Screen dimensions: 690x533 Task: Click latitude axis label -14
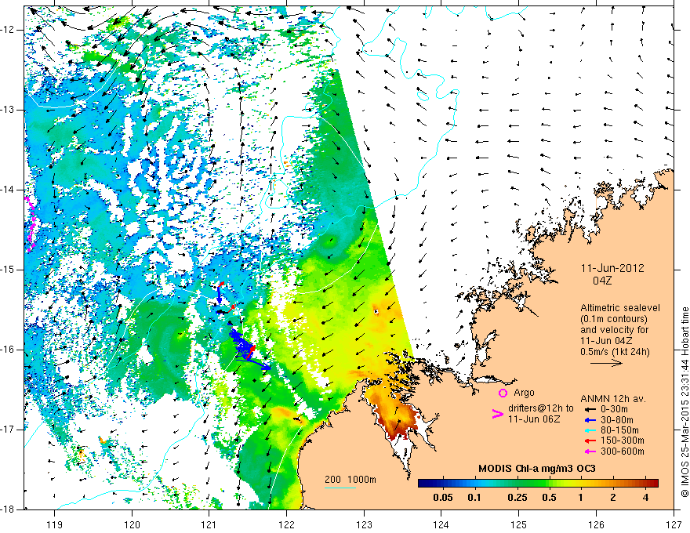coord(9,190)
